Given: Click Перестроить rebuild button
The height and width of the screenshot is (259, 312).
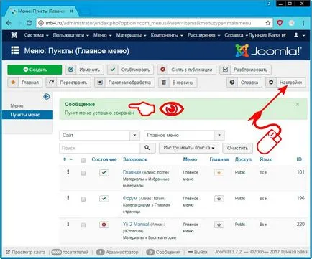Looking at the screenshot, I should click(68, 83).
